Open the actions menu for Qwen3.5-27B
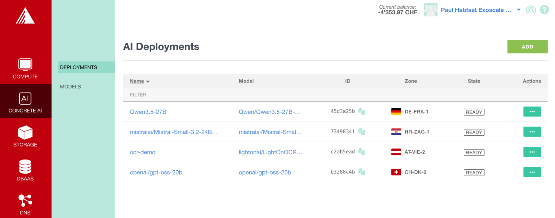 [x=532, y=112]
